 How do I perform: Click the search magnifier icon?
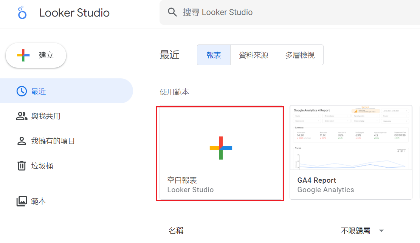[172, 12]
